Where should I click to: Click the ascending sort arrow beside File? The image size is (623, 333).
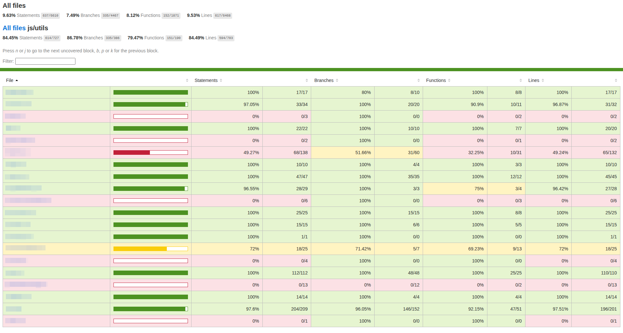coord(17,80)
